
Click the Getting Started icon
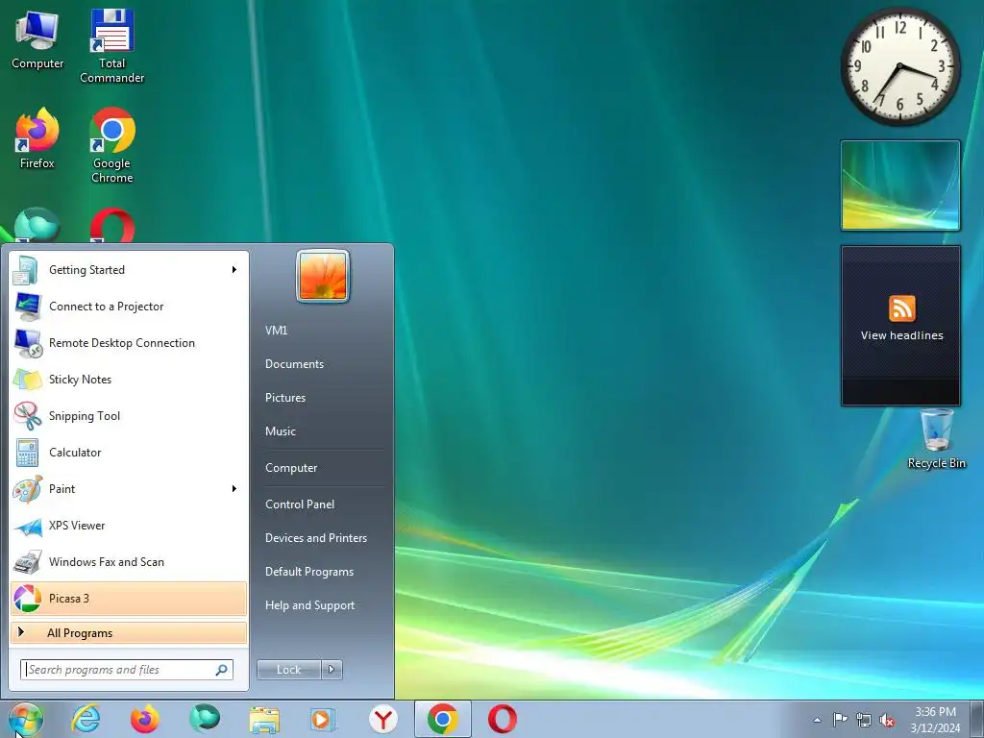point(27,270)
